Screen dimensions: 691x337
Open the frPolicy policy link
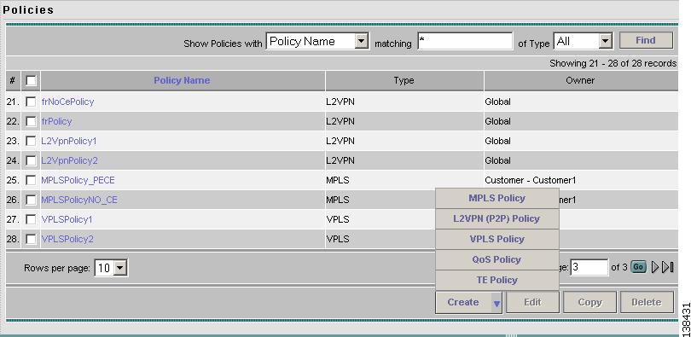tap(56, 121)
